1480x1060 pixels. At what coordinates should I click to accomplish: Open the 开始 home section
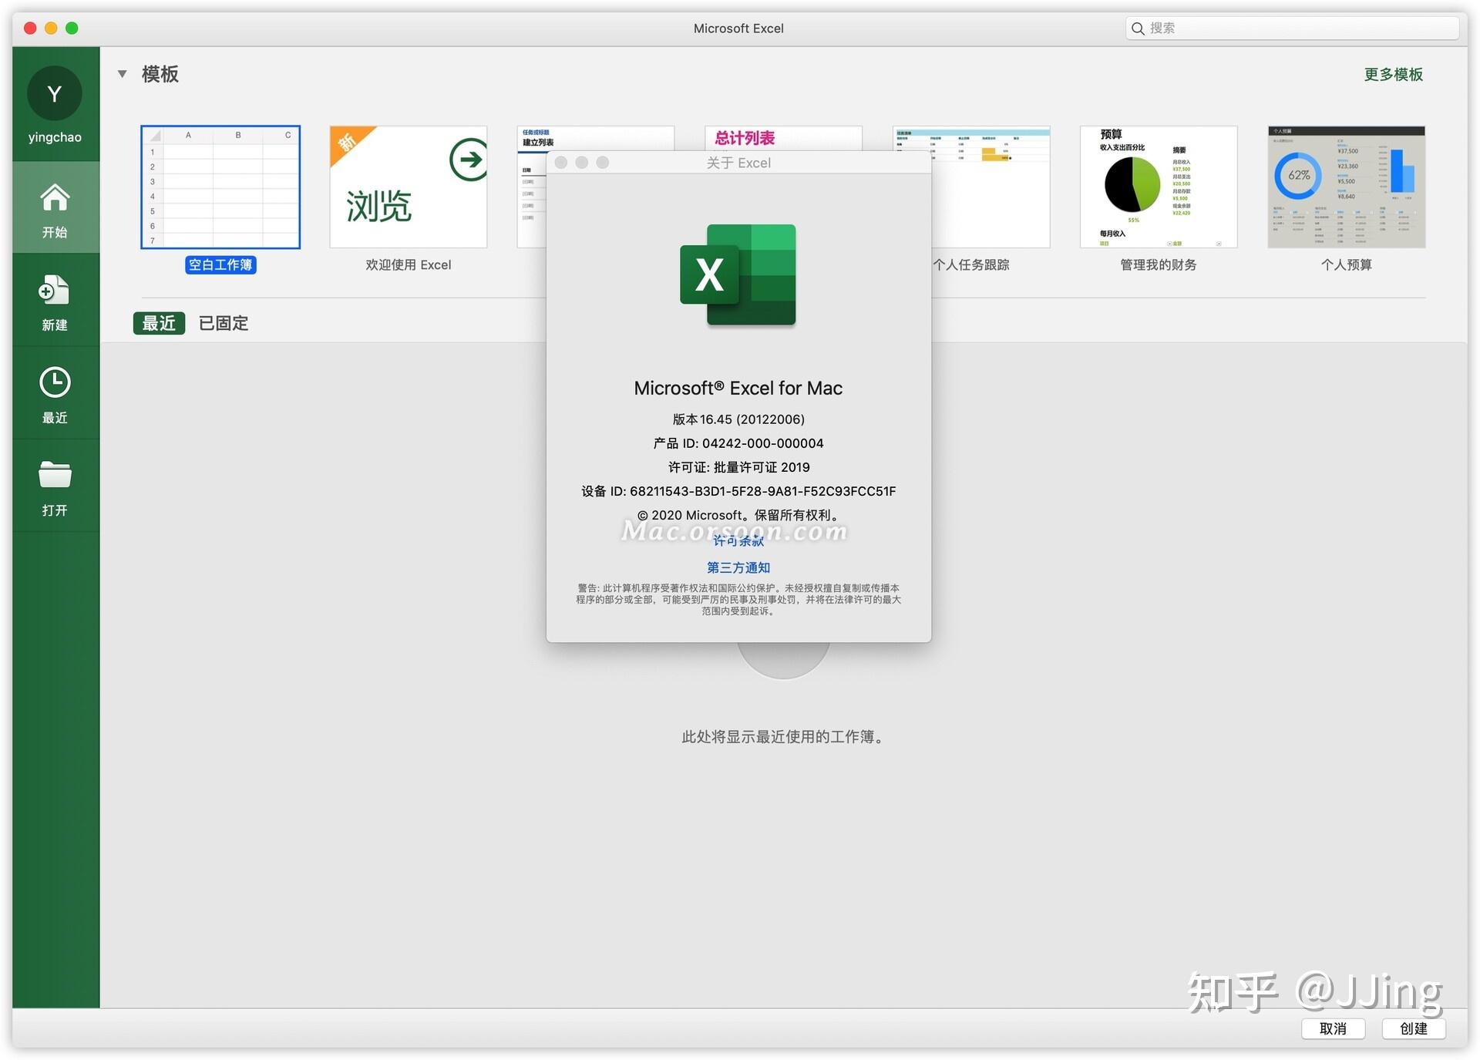pyautogui.click(x=55, y=209)
